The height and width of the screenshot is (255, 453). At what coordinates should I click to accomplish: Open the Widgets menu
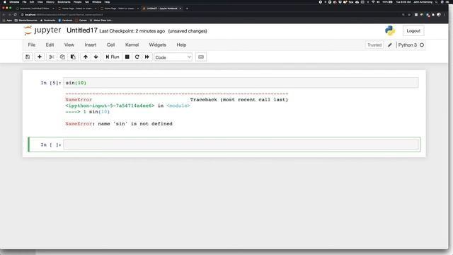[157, 45]
